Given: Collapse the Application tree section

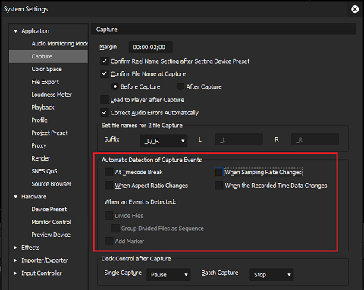Looking at the screenshot, I should 16,31.
